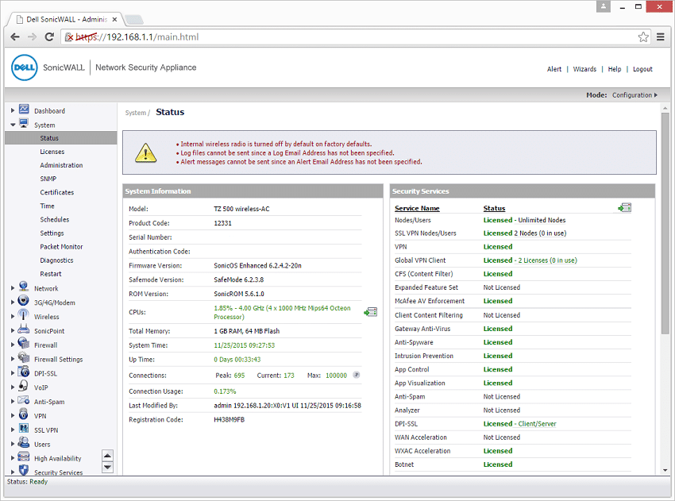Click the Help link in header
Image resolution: width=675 pixels, height=501 pixels.
coord(615,69)
